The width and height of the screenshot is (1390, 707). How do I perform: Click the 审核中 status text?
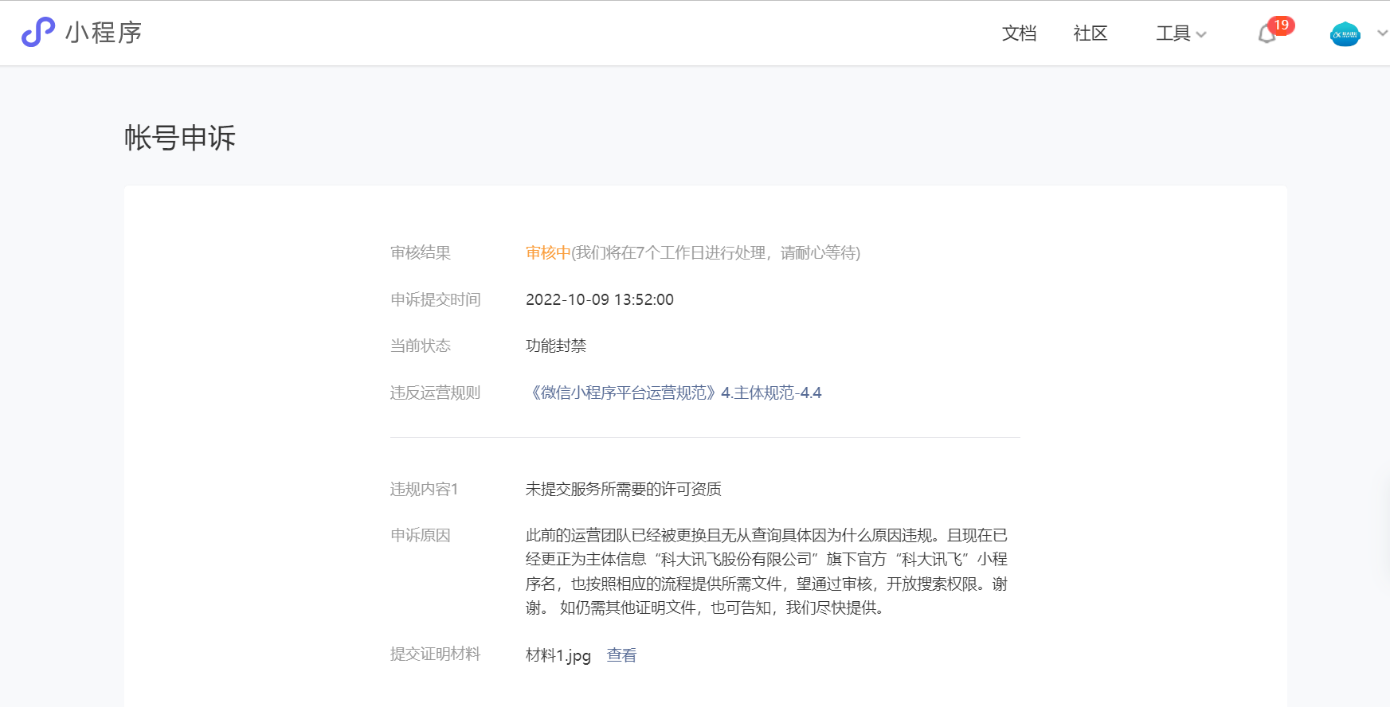pyautogui.click(x=548, y=252)
